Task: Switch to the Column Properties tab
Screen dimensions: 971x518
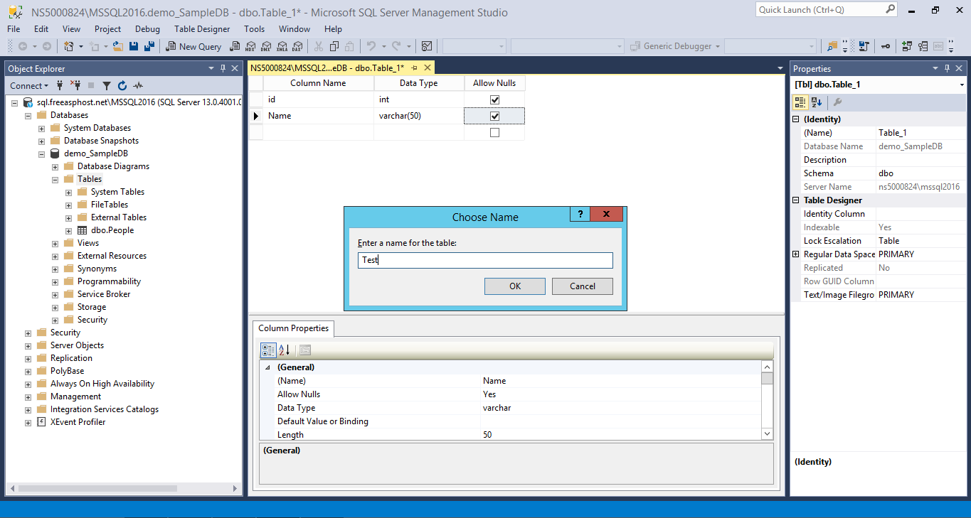Action: 292,328
